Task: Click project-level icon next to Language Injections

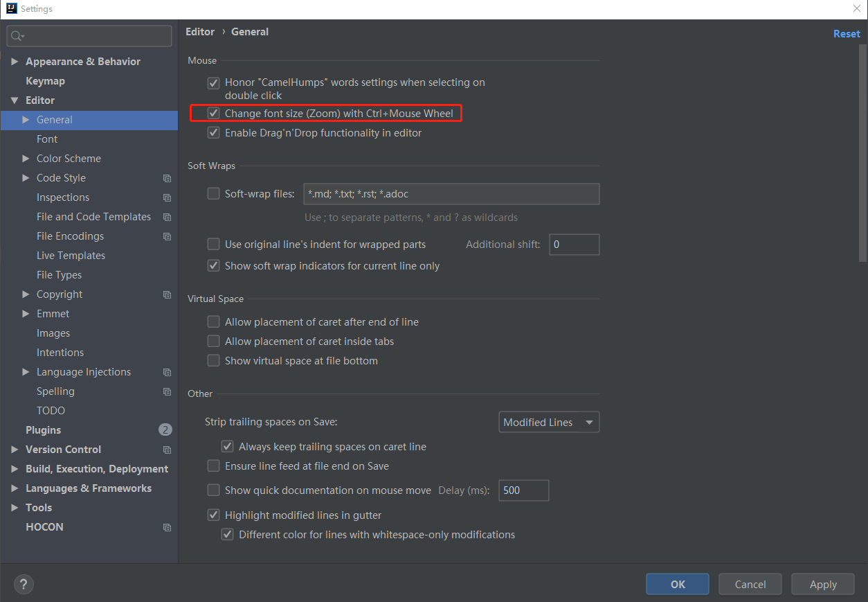Action: point(167,372)
